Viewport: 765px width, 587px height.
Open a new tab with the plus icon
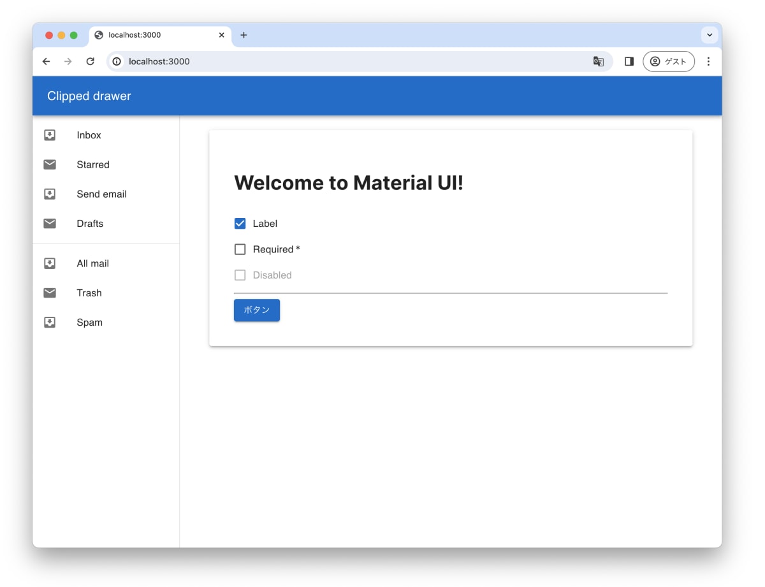tap(244, 35)
